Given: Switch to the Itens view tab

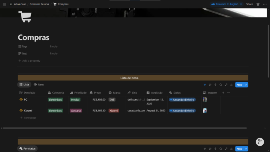Looking at the screenshot, I should (39, 85).
